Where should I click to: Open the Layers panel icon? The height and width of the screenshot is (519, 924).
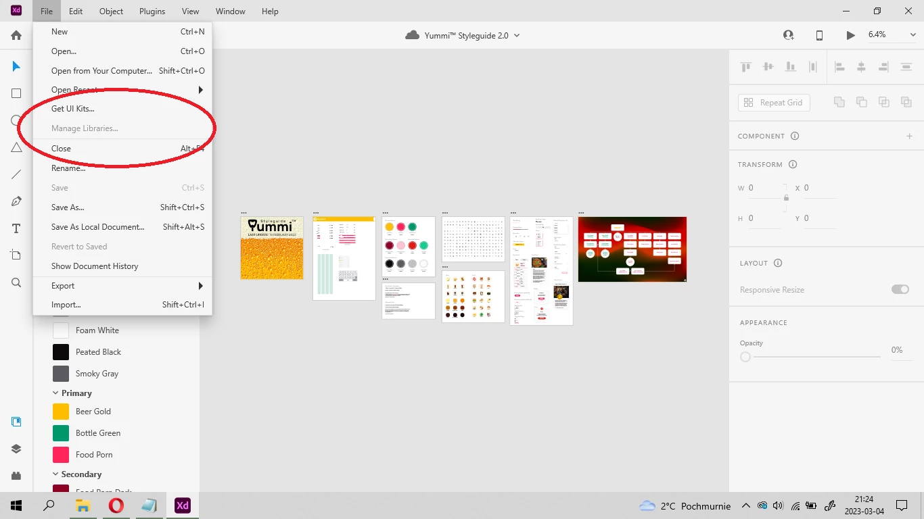click(x=16, y=449)
